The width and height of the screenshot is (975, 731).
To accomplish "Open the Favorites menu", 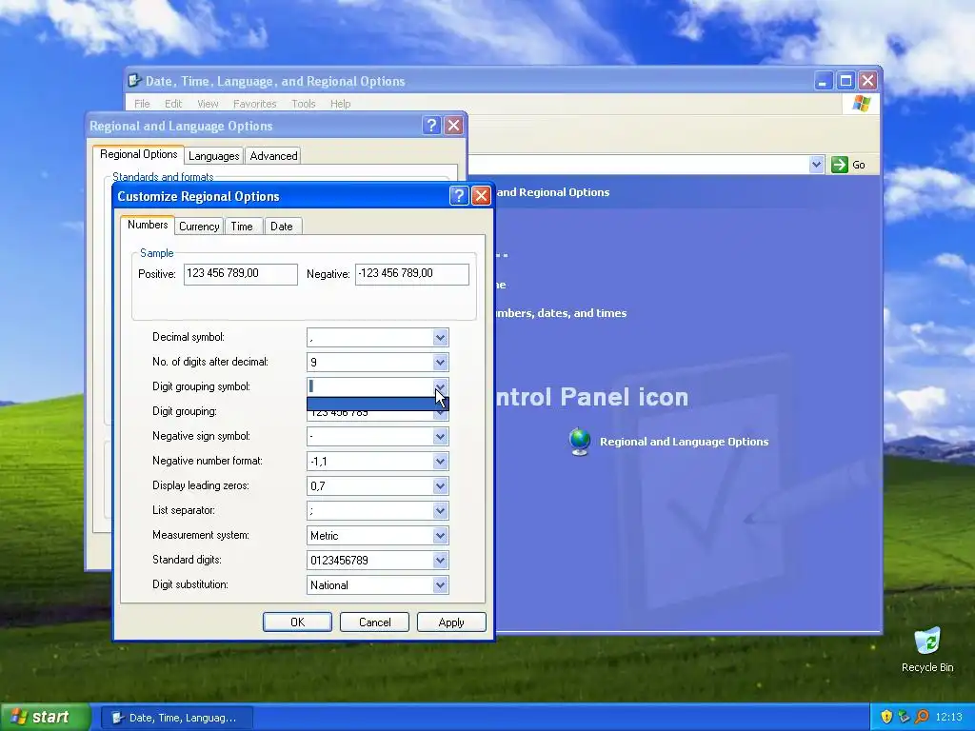I will (254, 104).
